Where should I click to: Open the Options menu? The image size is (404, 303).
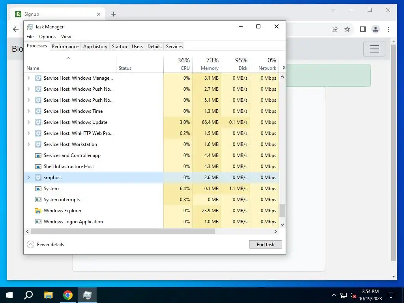click(47, 37)
